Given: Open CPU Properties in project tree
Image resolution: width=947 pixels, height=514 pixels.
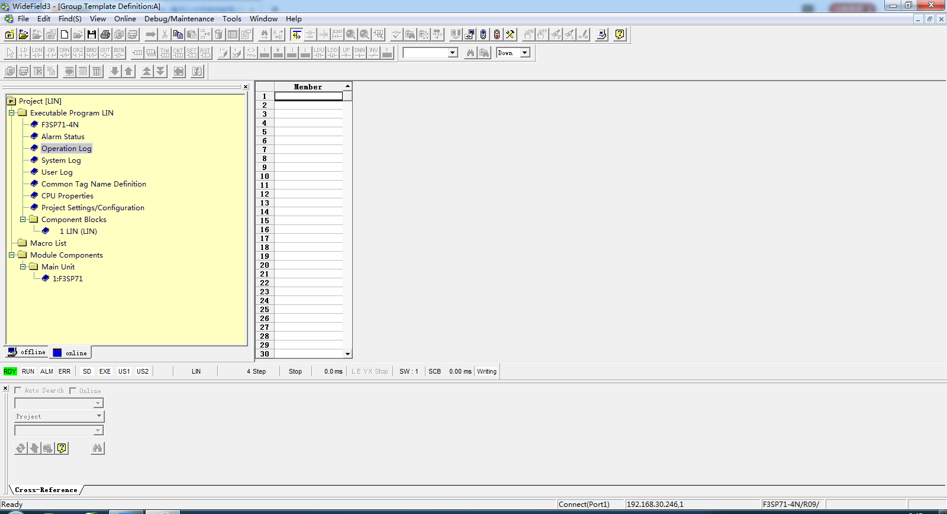Looking at the screenshot, I should click(67, 195).
